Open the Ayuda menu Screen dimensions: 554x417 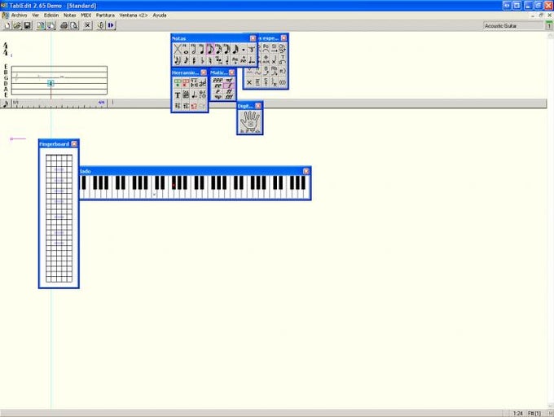160,15
